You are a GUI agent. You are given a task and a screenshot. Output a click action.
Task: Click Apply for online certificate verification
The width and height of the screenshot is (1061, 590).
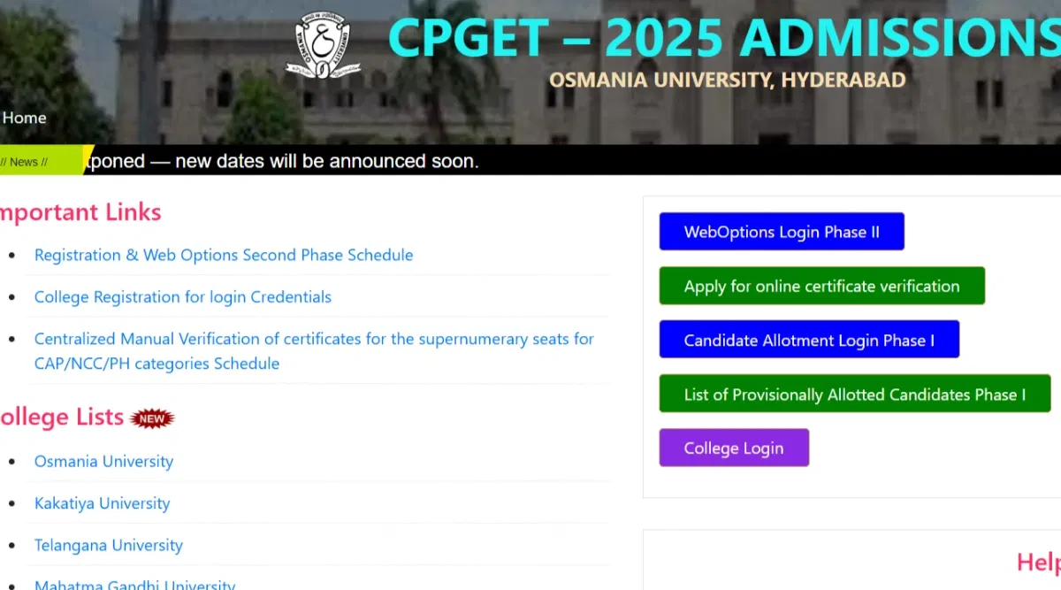tap(821, 287)
